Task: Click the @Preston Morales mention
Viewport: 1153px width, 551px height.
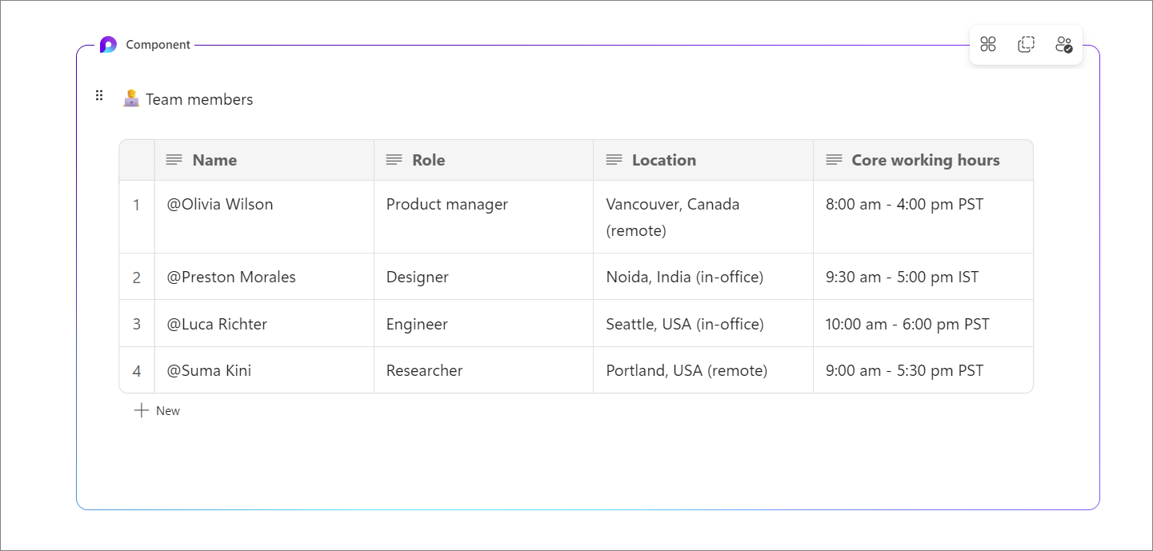Action: [231, 277]
